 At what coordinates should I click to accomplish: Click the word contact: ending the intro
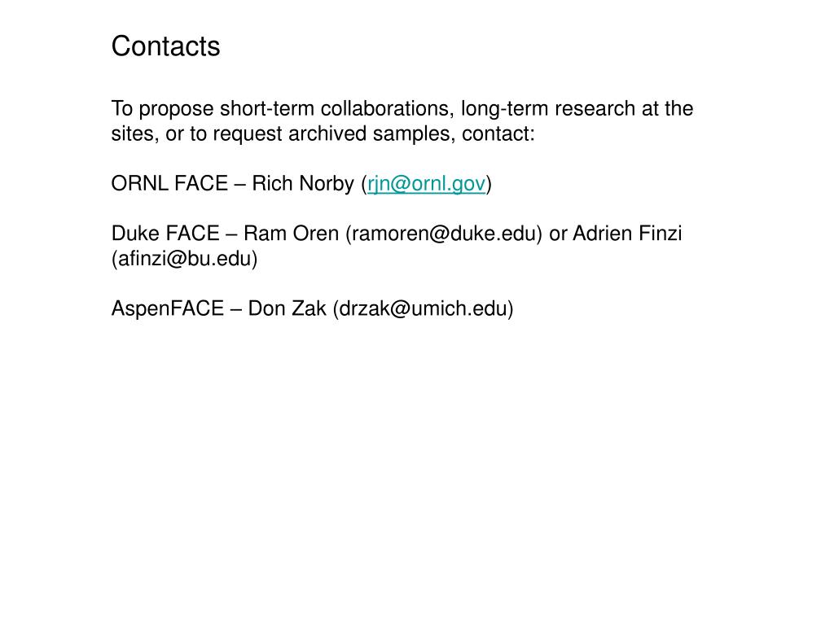pyautogui.click(x=498, y=134)
